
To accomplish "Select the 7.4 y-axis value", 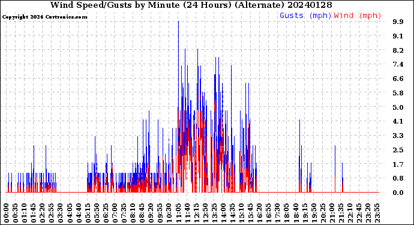I will click(398, 64).
